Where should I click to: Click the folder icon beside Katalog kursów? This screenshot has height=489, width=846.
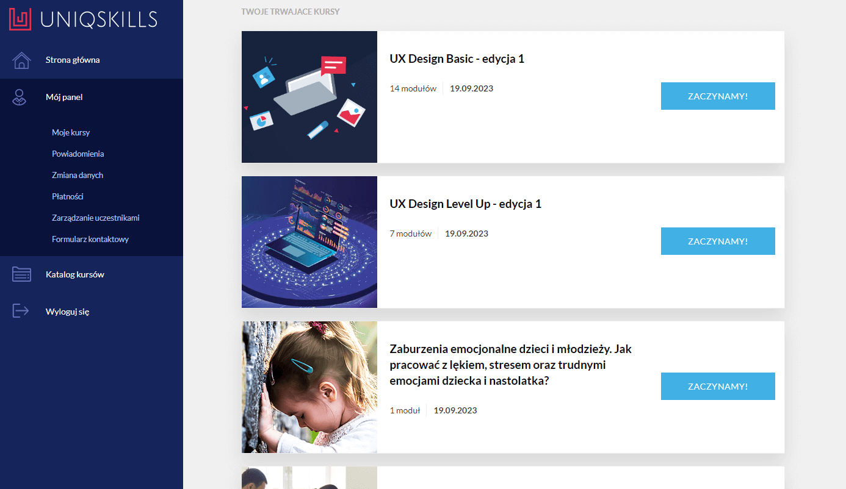pos(21,274)
